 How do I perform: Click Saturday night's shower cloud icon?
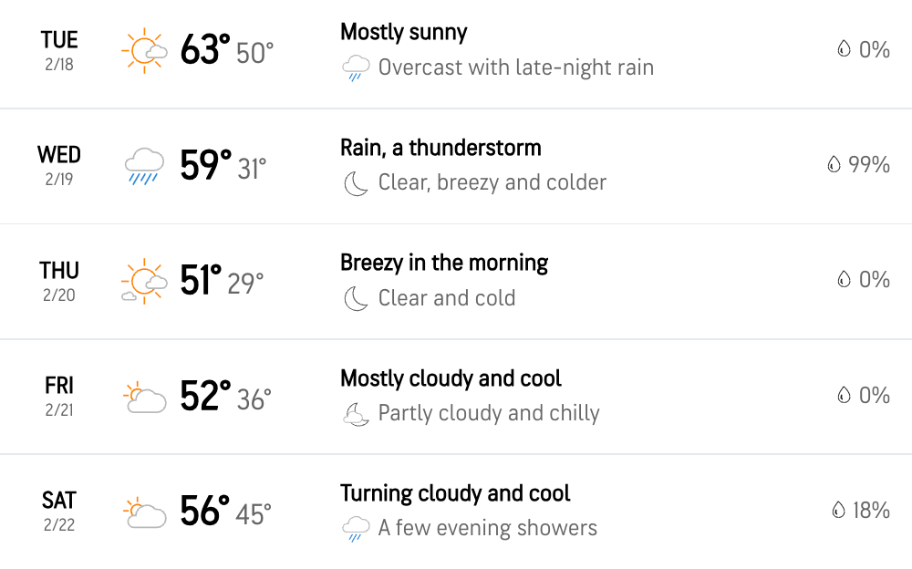pyautogui.click(x=356, y=529)
